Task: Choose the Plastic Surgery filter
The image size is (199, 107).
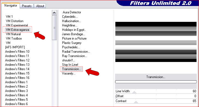Action: click(72, 43)
